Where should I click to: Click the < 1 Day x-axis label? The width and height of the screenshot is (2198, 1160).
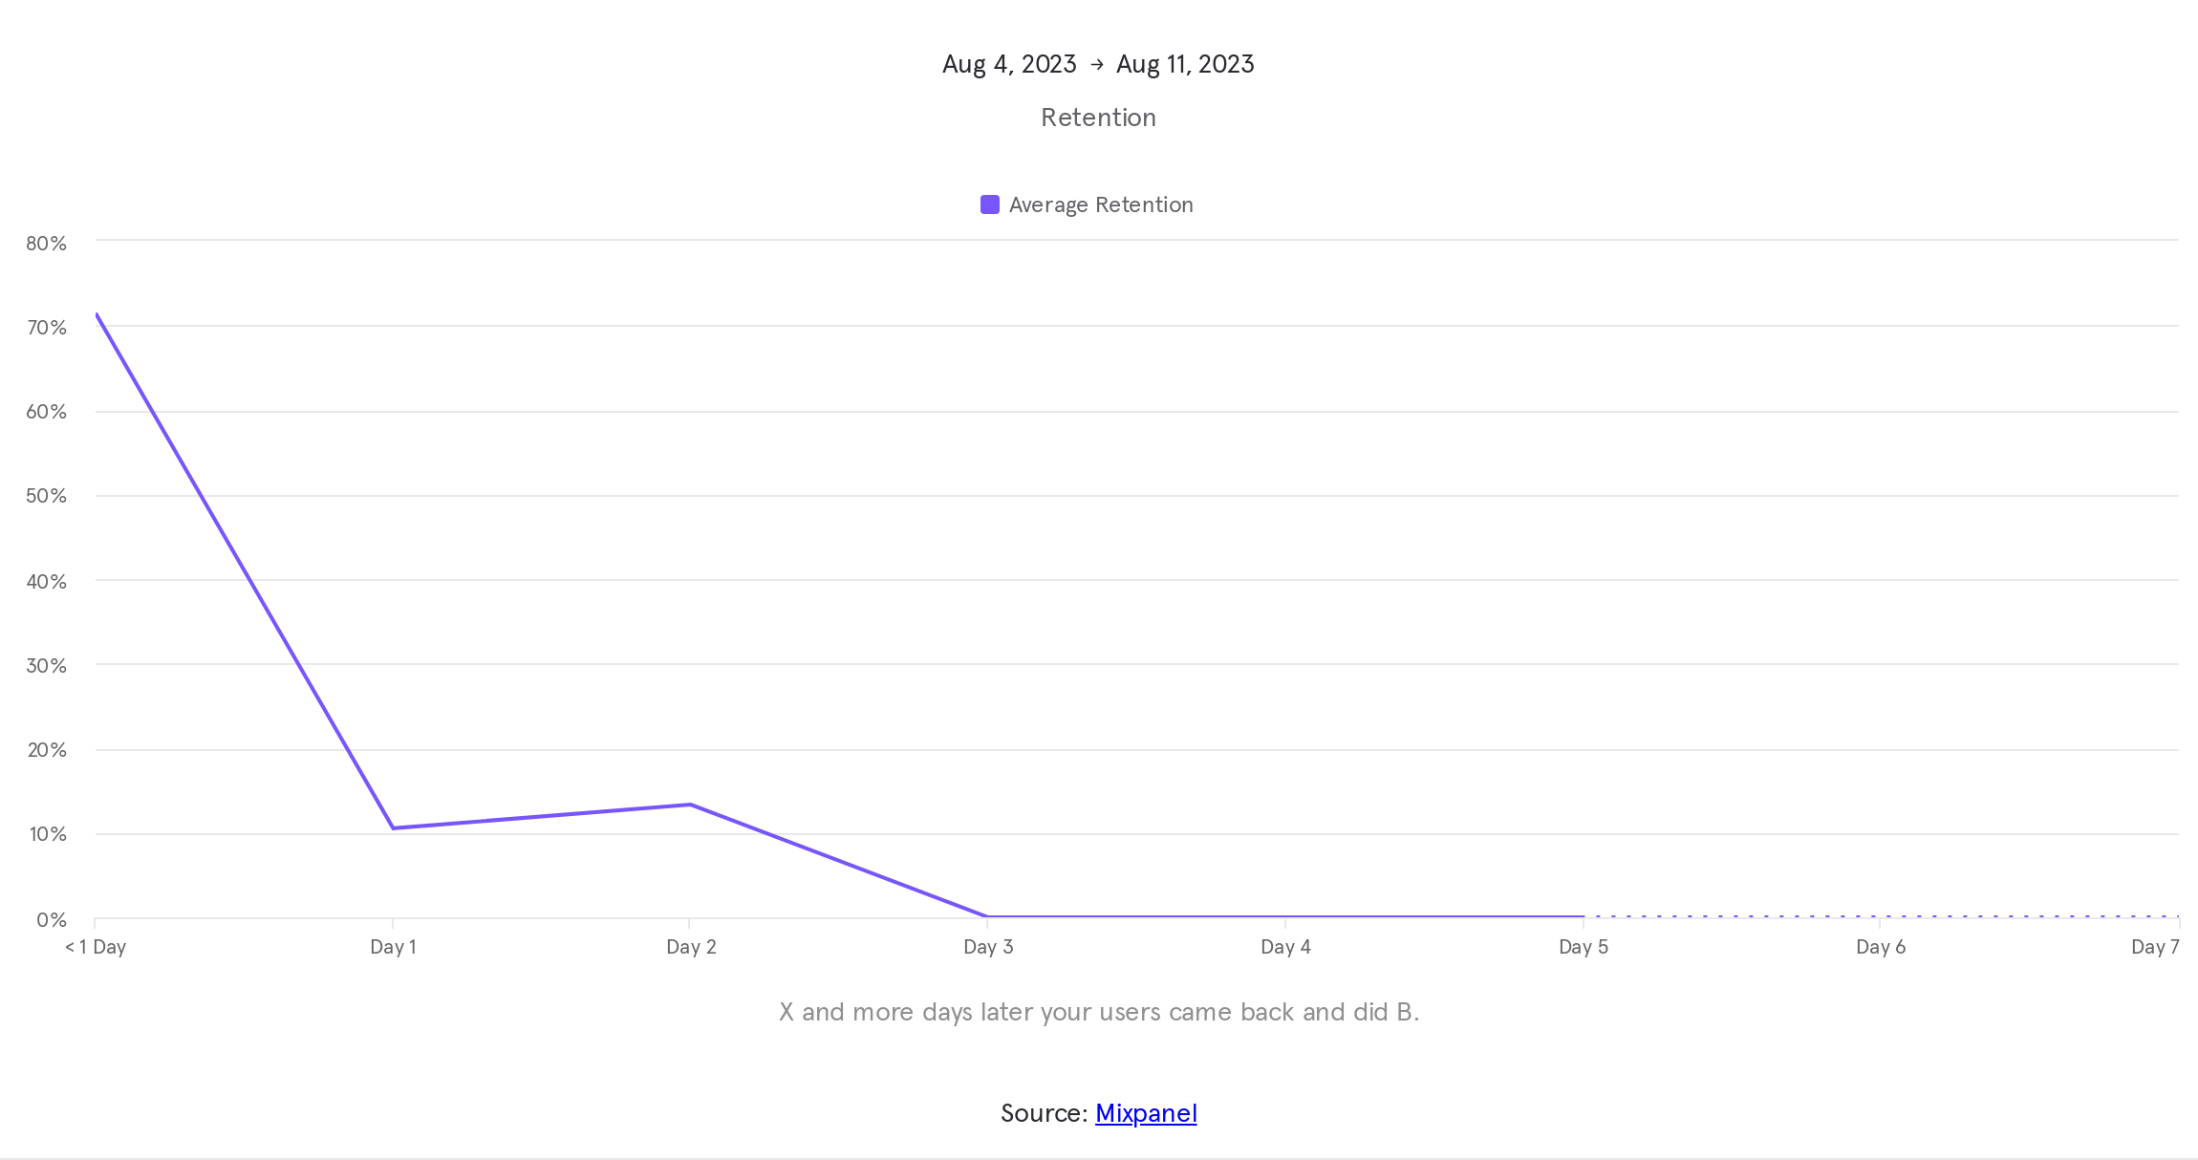(x=96, y=947)
